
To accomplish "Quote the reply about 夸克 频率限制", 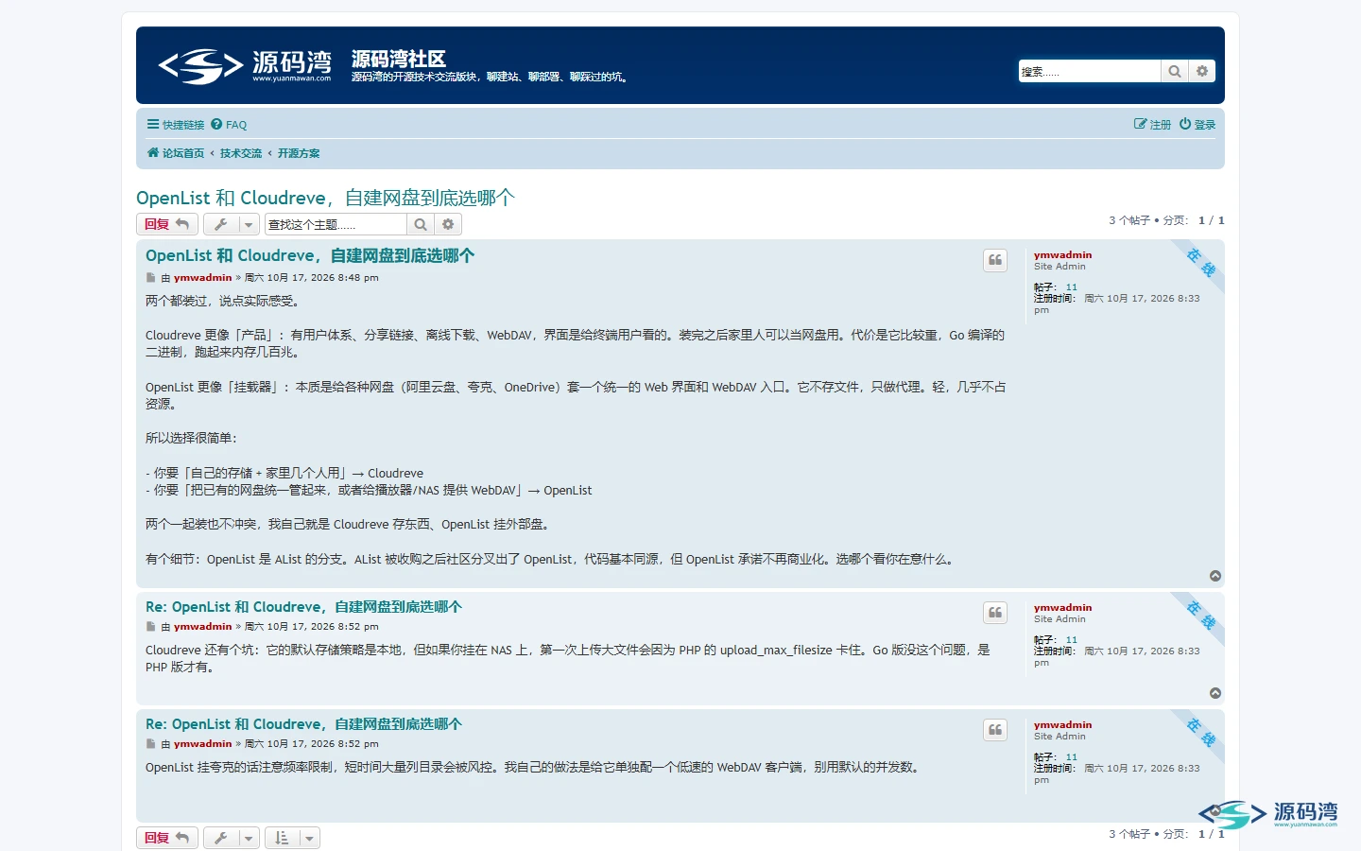I will click(x=995, y=730).
